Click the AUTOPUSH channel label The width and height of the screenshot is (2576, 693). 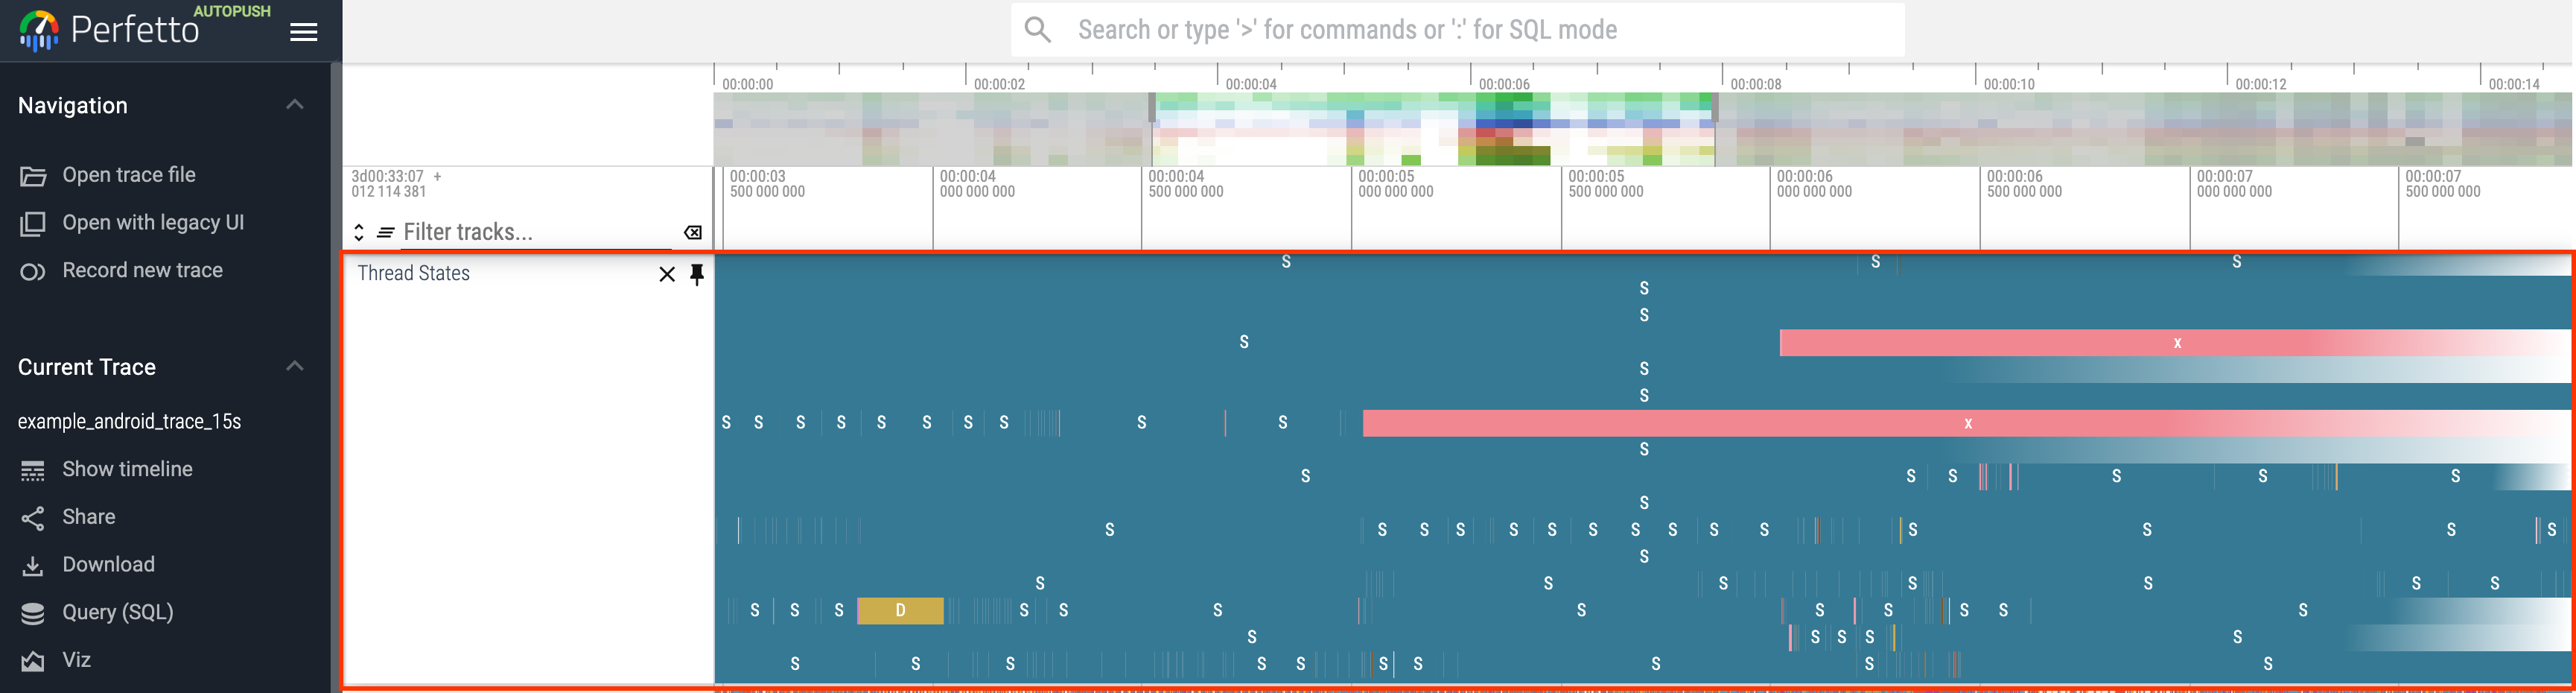[233, 11]
